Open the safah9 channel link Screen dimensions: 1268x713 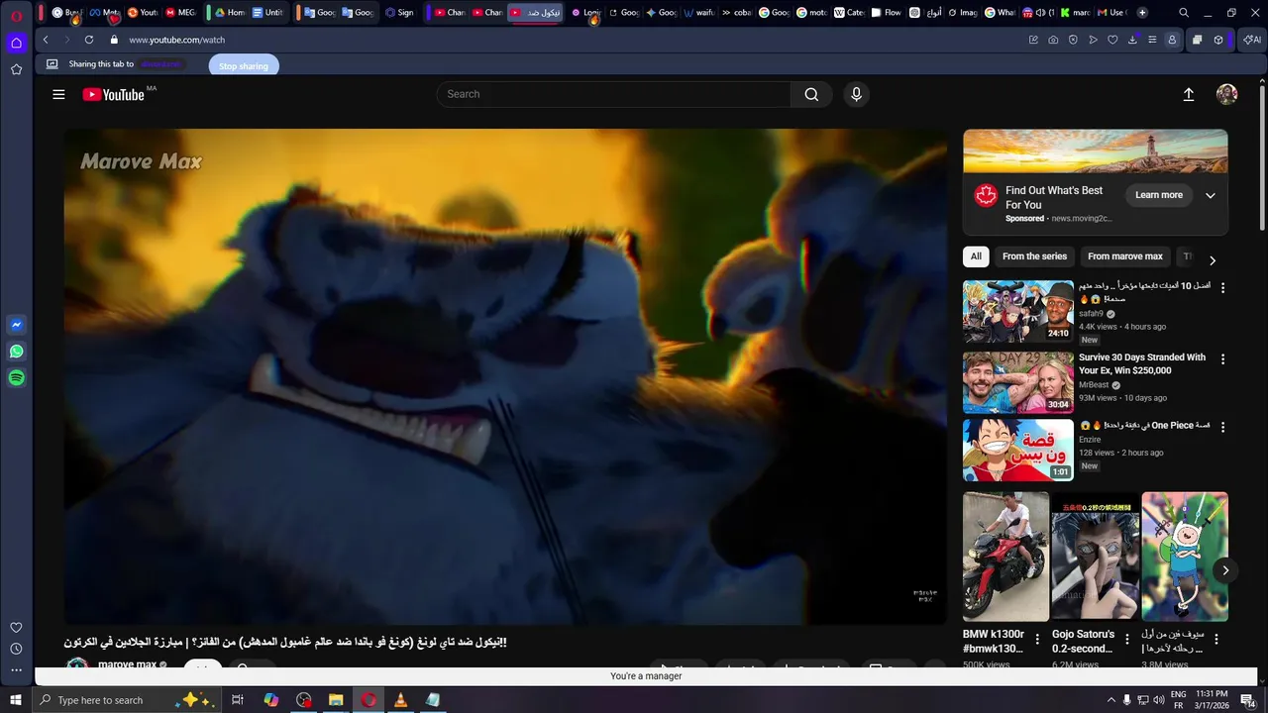[x=1091, y=314]
